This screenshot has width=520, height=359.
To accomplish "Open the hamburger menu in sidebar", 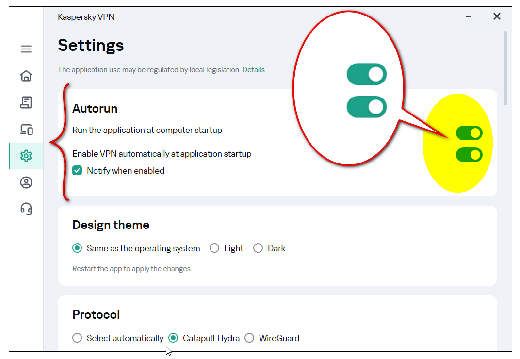I will [26, 49].
